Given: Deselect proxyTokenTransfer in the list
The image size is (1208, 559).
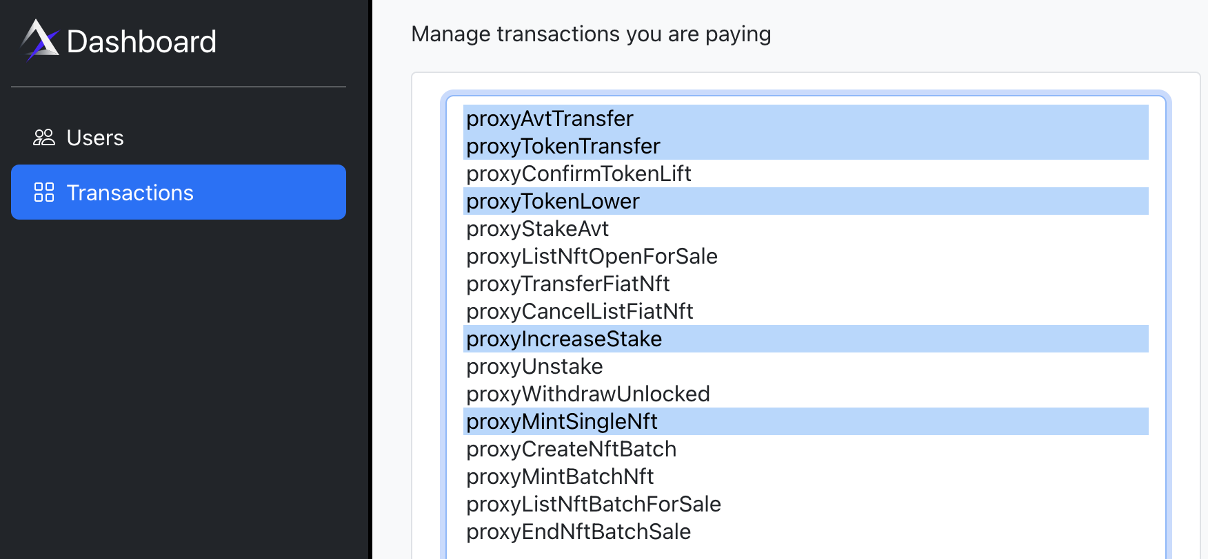Looking at the screenshot, I should pos(563,146).
